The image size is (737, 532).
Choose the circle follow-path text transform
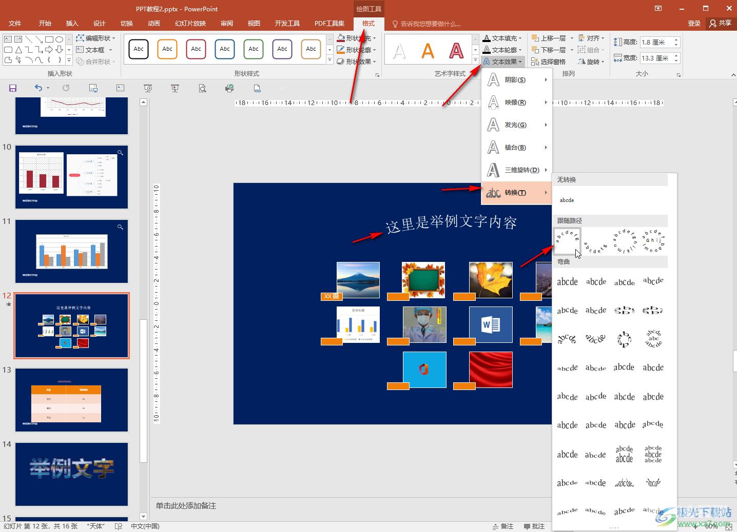[625, 241]
